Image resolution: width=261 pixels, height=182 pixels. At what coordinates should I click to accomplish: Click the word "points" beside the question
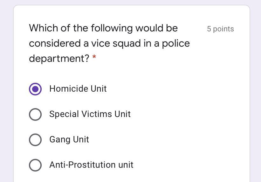[223, 29]
